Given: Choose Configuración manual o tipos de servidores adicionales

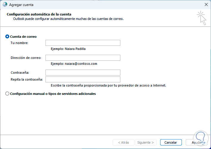Looking at the screenshot, I should click(x=7, y=94).
